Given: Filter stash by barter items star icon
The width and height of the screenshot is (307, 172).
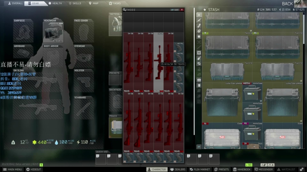Looking at the screenshot, I should coord(199,37).
